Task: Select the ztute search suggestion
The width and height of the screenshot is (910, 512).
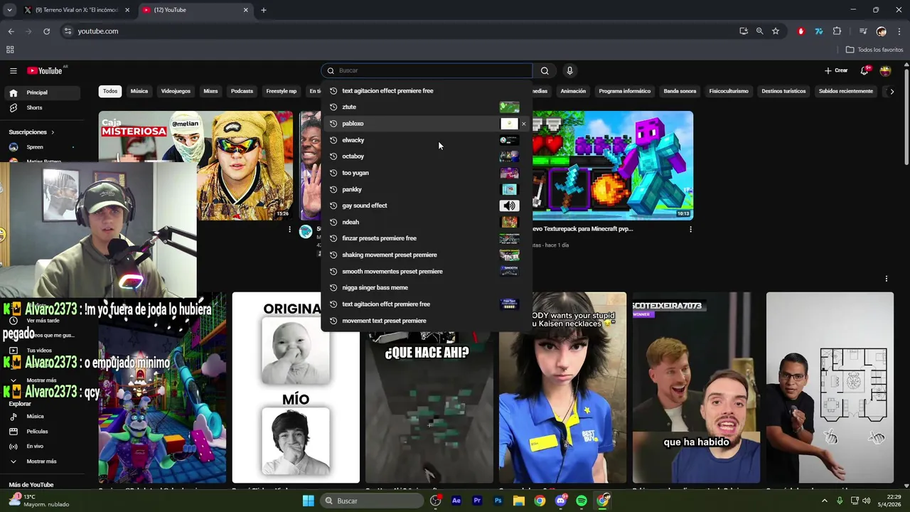Action: click(x=425, y=107)
